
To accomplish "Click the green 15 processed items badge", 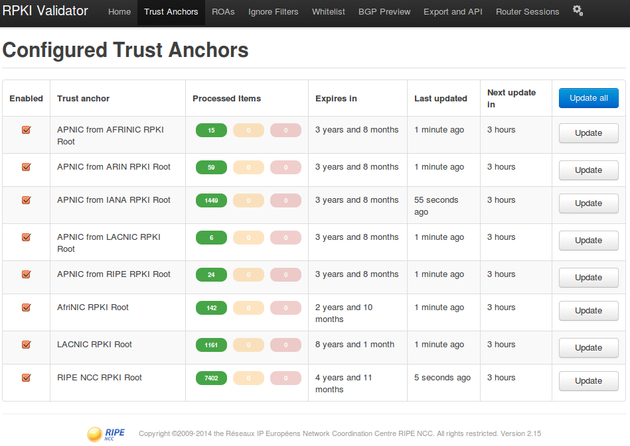I will click(211, 131).
